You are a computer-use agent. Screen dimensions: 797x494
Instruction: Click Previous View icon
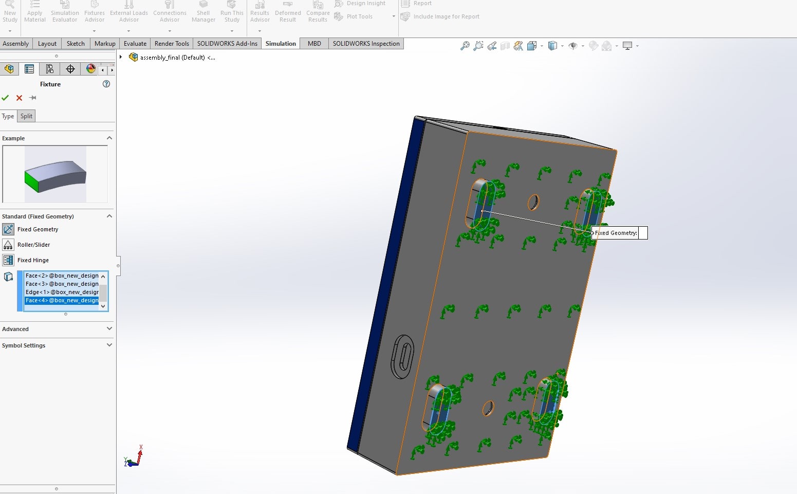pyautogui.click(x=492, y=46)
